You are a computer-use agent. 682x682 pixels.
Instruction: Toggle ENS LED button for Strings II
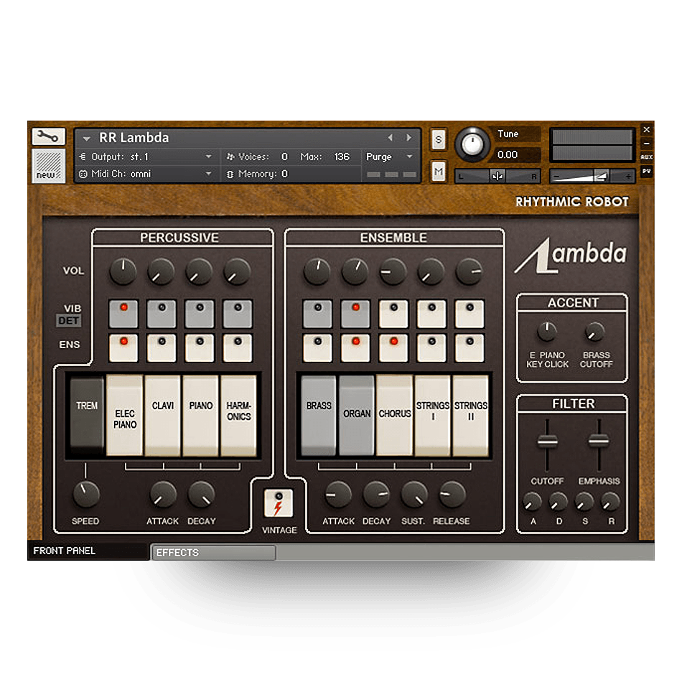(x=470, y=348)
